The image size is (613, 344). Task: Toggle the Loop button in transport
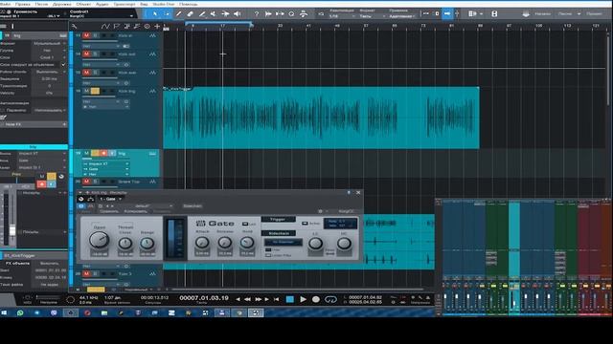click(x=330, y=299)
